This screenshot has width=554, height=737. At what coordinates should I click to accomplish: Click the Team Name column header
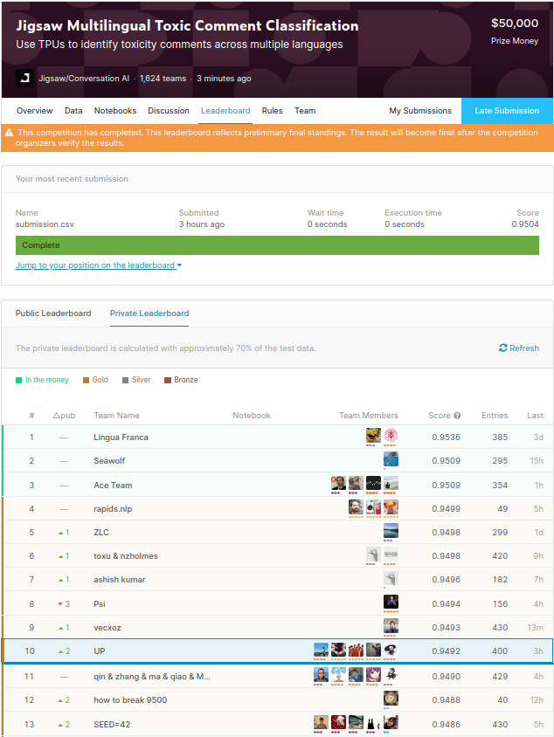pos(116,416)
